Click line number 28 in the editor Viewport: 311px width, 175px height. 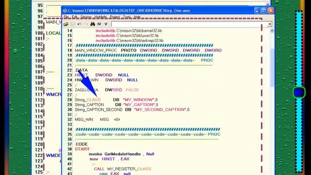point(69,100)
